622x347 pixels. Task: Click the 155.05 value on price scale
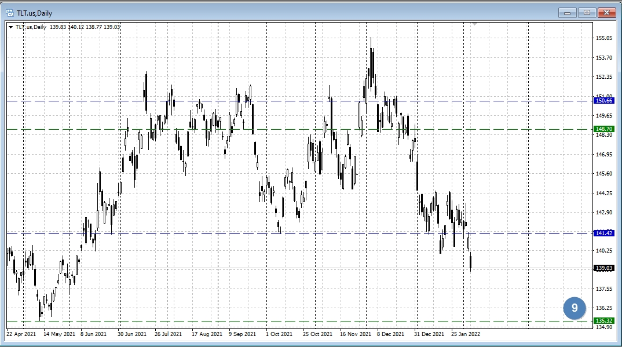point(603,38)
